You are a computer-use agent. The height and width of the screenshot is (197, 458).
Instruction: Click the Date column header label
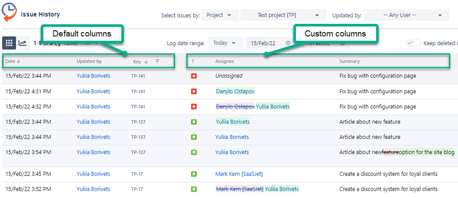[10, 62]
